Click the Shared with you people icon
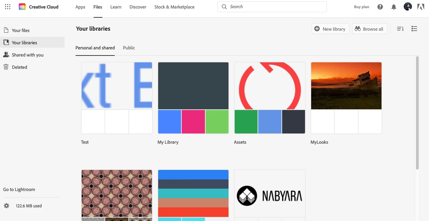The height and width of the screenshot is (221, 429). pos(6,55)
